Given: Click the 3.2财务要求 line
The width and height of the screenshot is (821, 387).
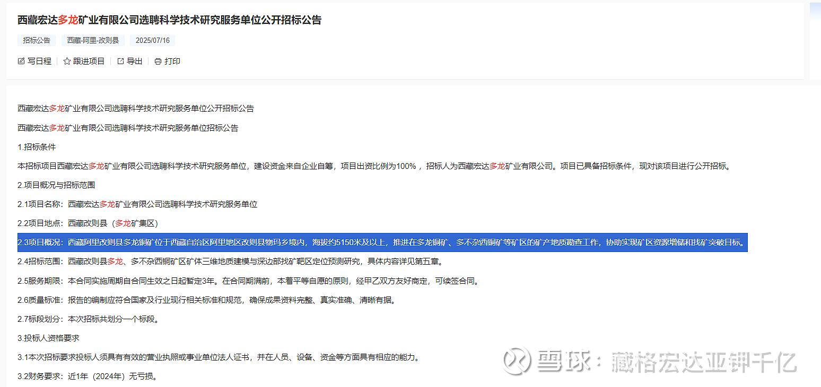Looking at the screenshot, I should (88, 376).
